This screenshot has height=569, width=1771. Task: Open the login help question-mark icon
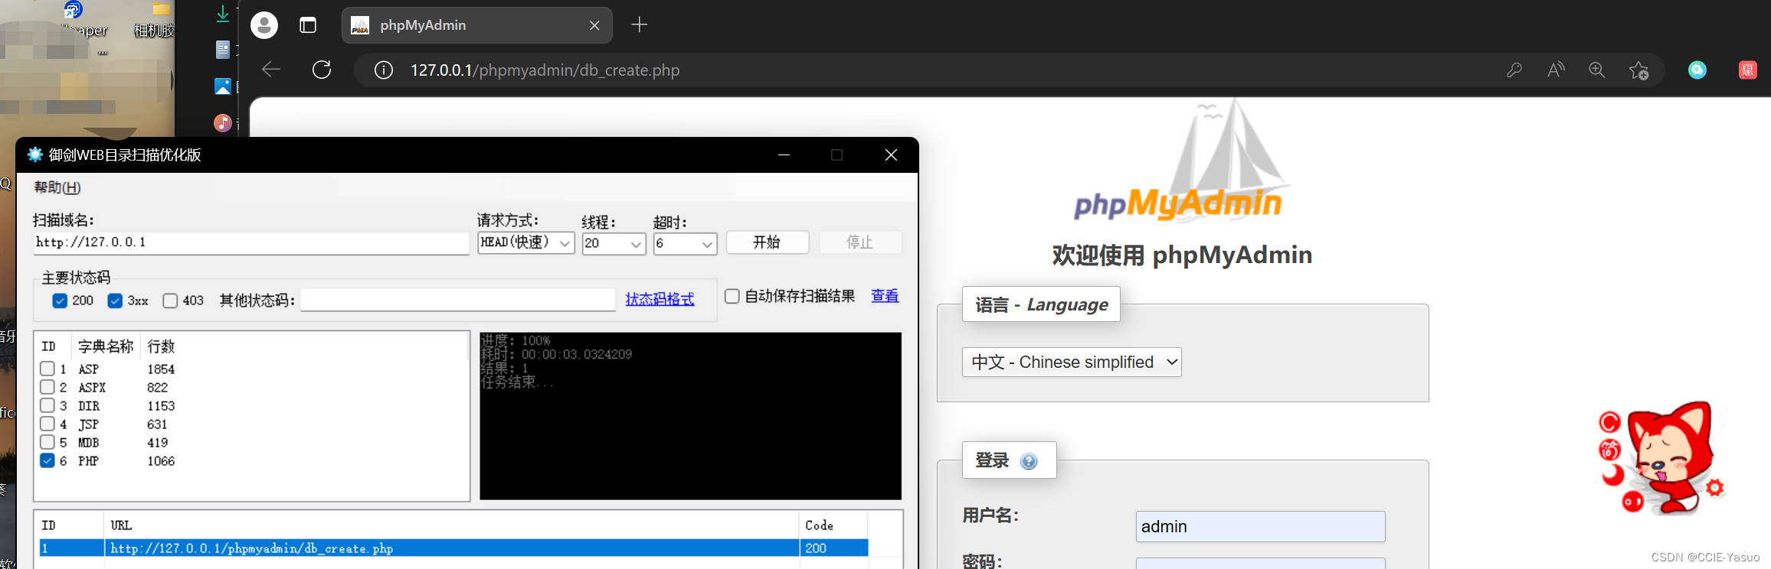(x=1029, y=461)
